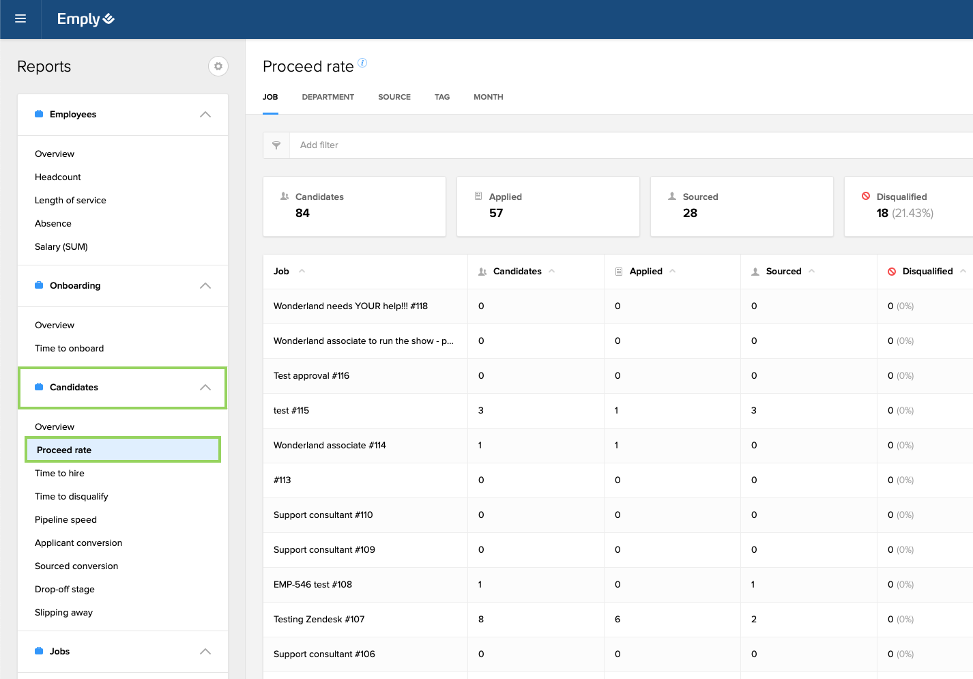The height and width of the screenshot is (679, 973).
Task: Collapse the Jobs section chevron
Action: tap(205, 652)
